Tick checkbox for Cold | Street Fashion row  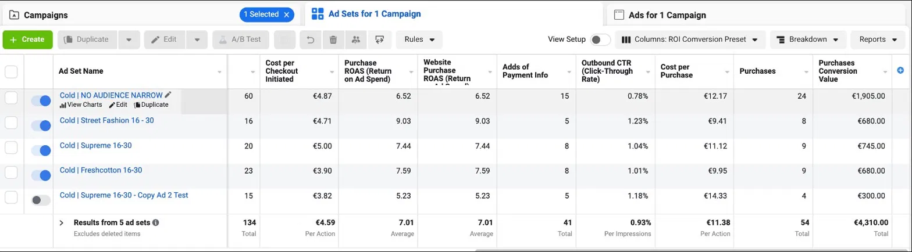point(11,123)
